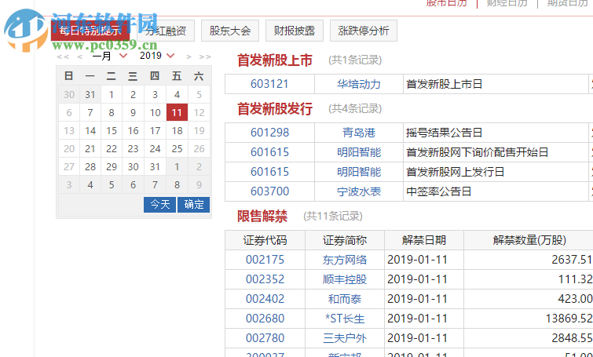Click the 证券代码 column header
This screenshot has height=357, width=593.
(x=265, y=240)
